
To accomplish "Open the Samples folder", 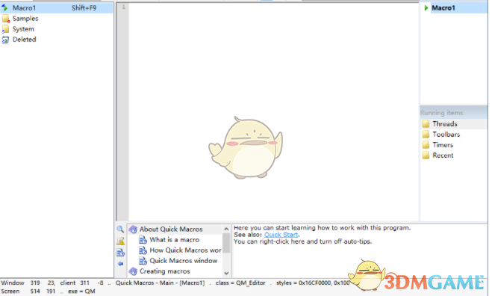I will [x=25, y=19].
